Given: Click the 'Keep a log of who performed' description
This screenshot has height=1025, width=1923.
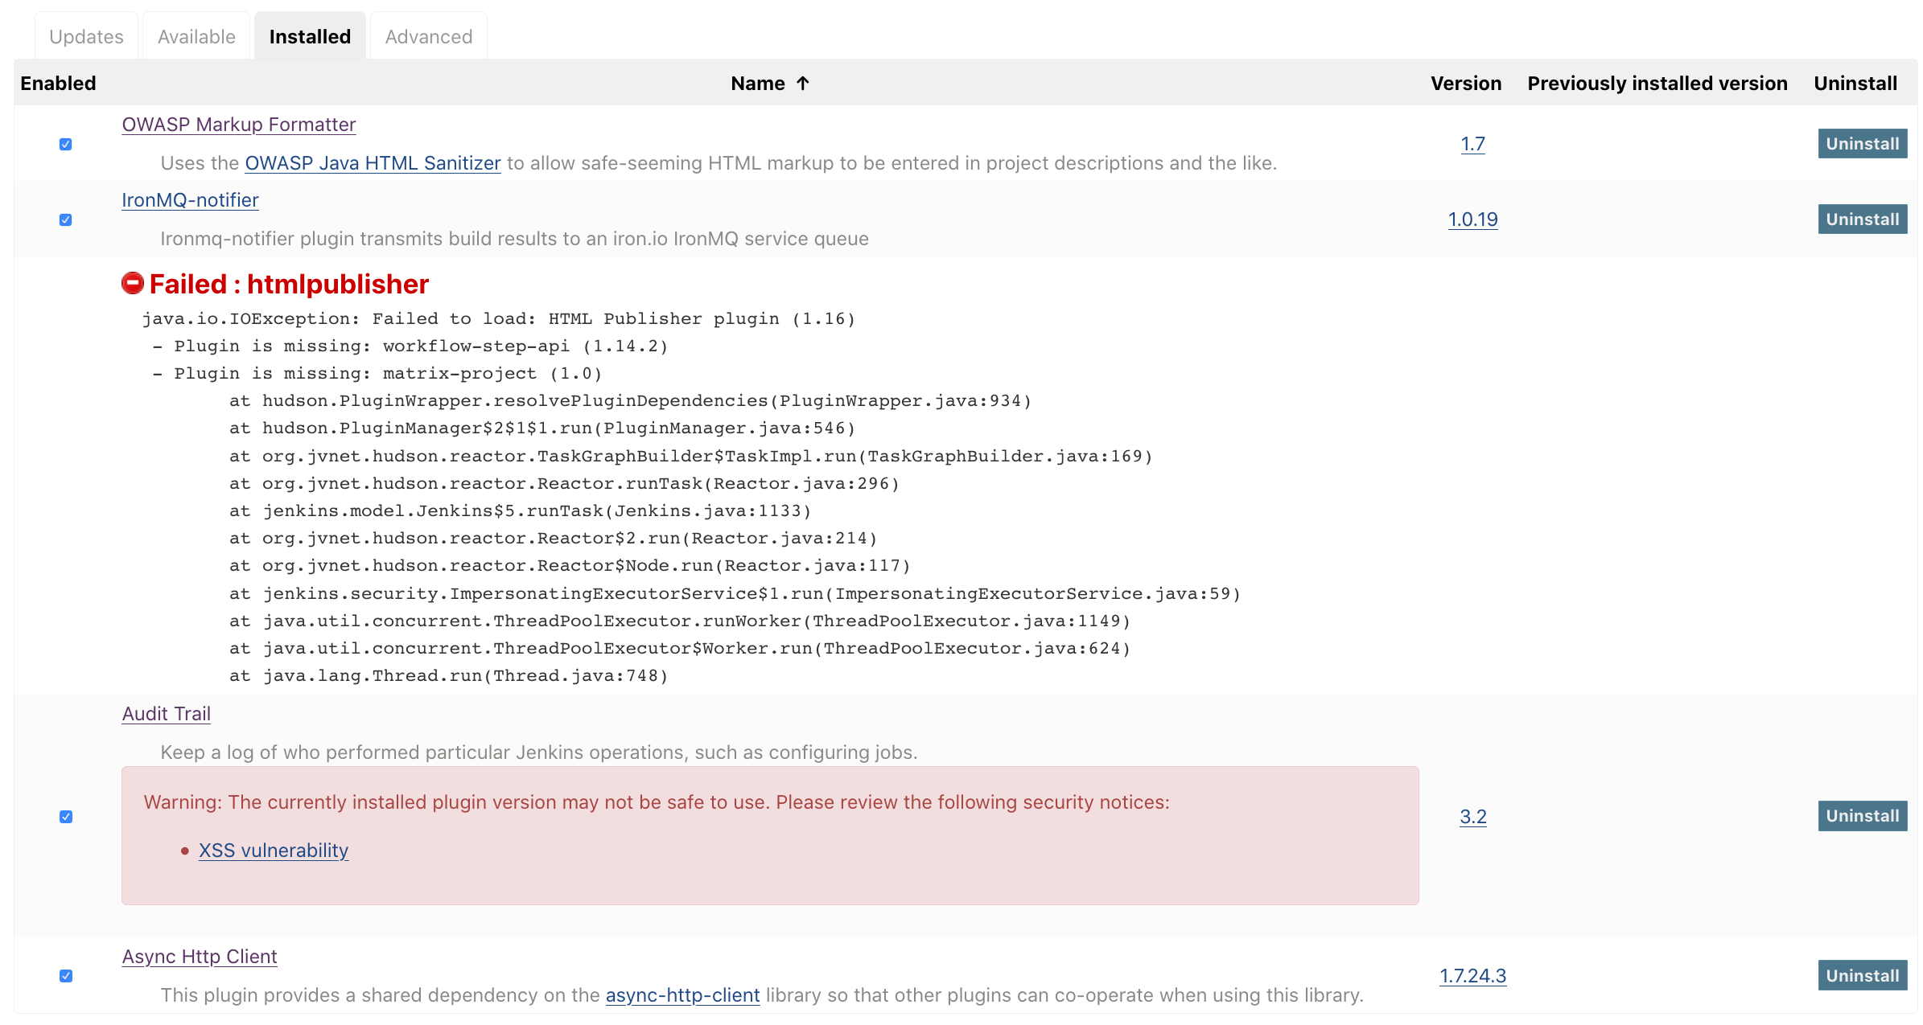Looking at the screenshot, I should tap(539, 752).
